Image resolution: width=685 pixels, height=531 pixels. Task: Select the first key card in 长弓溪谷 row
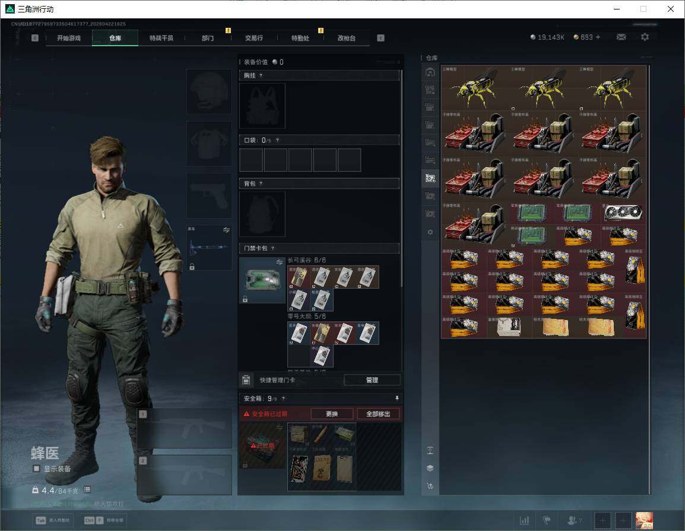point(299,277)
